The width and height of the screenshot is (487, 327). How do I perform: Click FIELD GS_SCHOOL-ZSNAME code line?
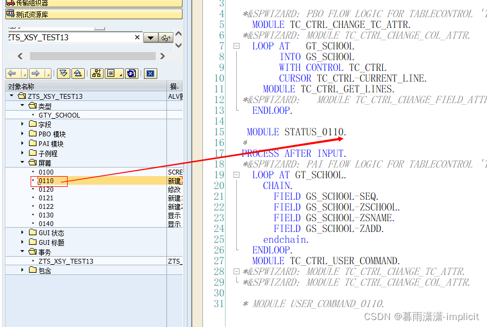click(x=334, y=218)
